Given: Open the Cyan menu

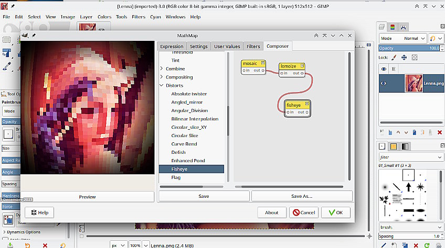Looking at the screenshot, I should tap(155, 17).
